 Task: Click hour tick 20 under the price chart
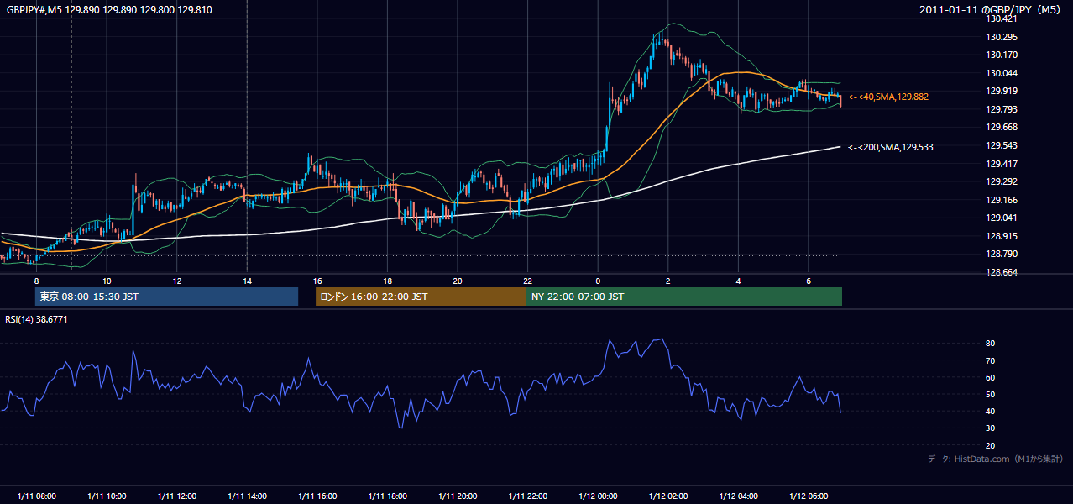click(x=457, y=280)
